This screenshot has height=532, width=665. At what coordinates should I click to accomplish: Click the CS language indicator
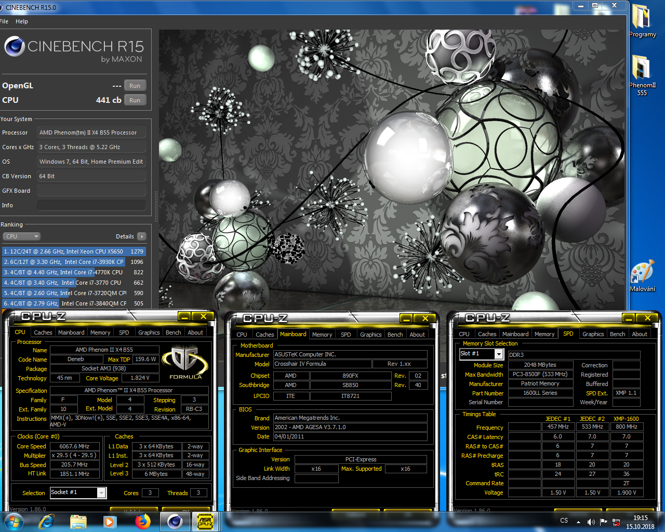click(564, 521)
